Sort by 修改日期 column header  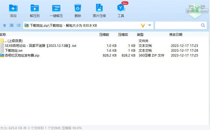pyautogui.click(x=176, y=35)
